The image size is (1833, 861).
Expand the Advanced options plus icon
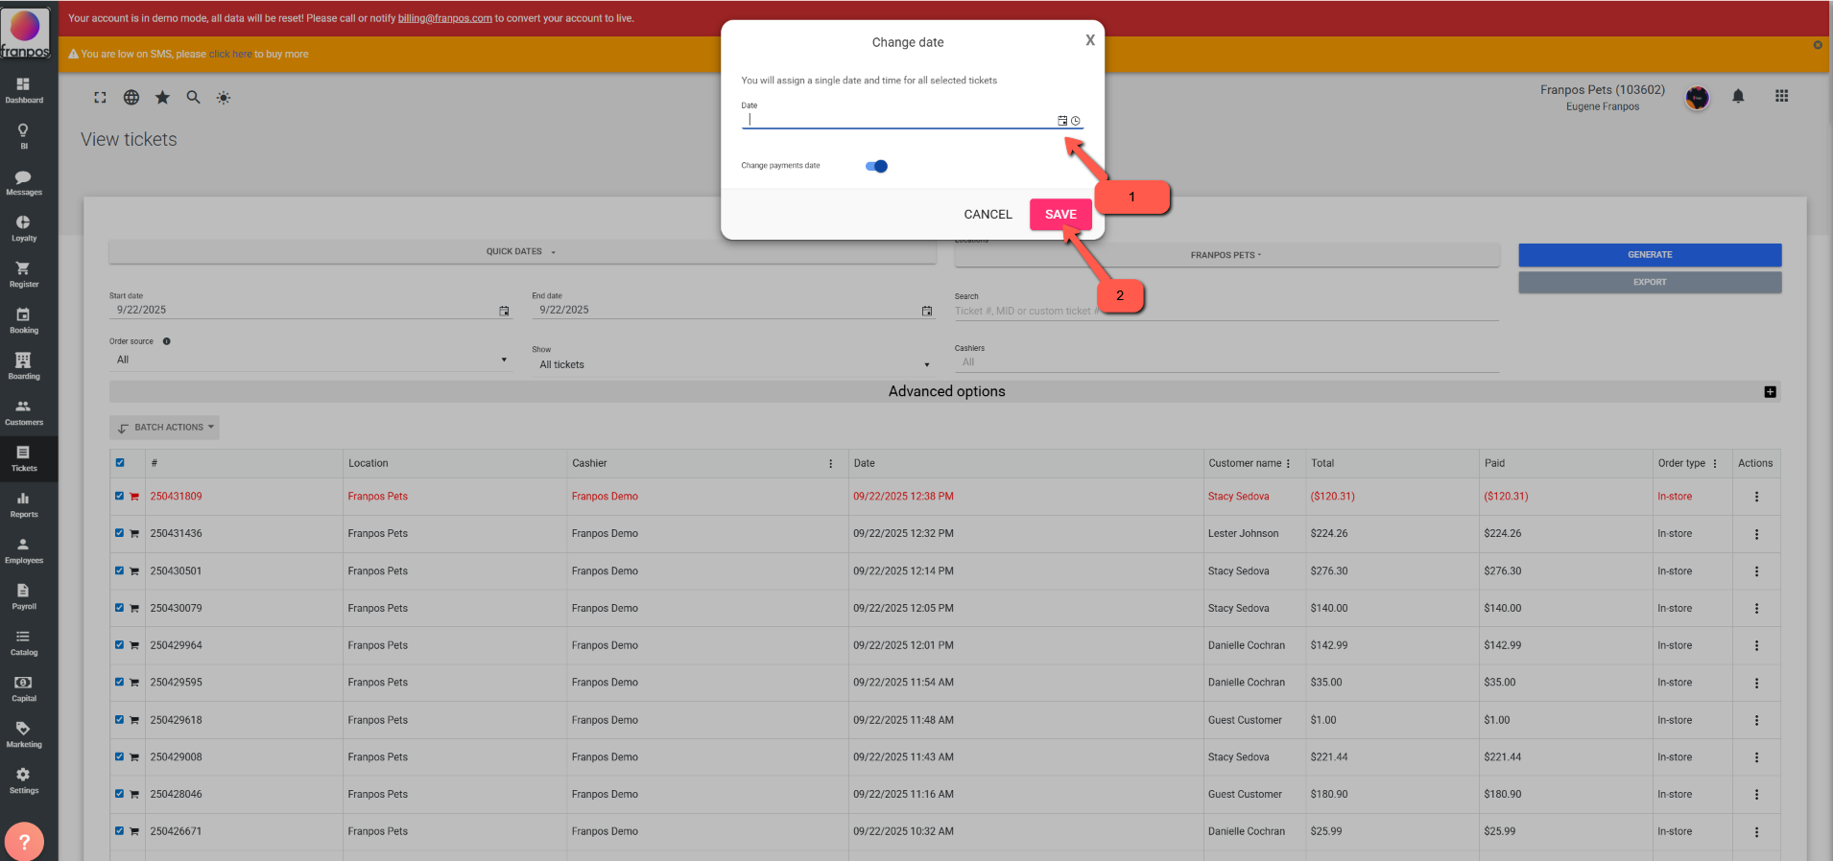point(1770,391)
